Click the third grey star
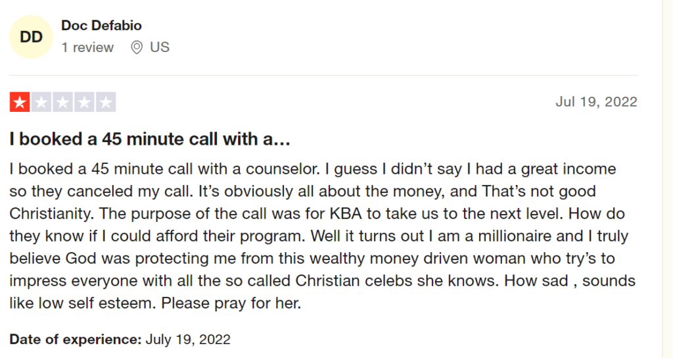Screen dimensions: 673x358 point(62,103)
